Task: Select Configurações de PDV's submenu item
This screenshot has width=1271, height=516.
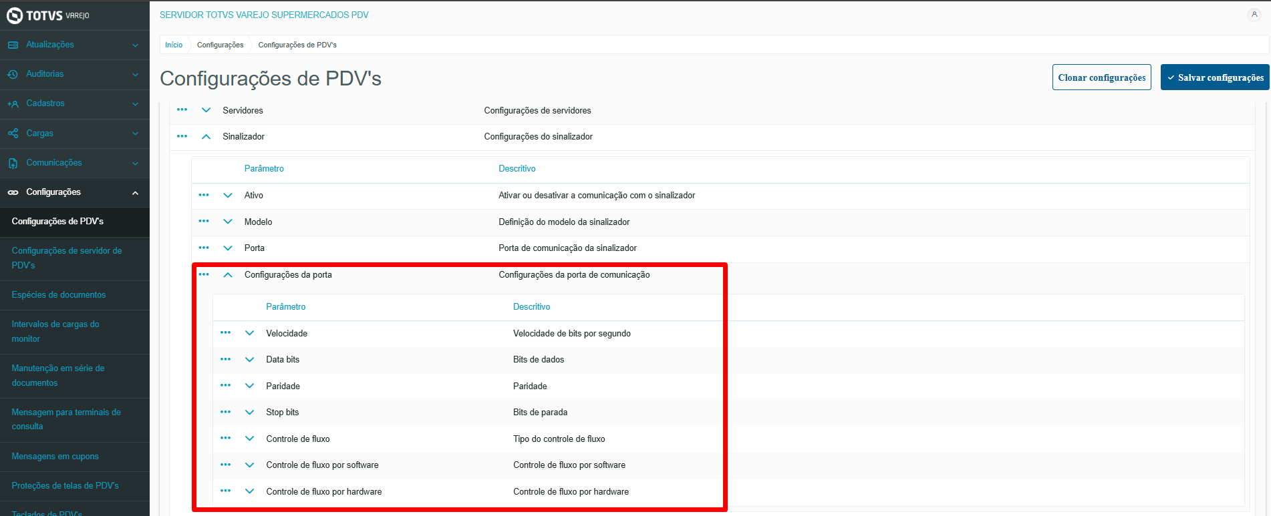Action: [75, 222]
